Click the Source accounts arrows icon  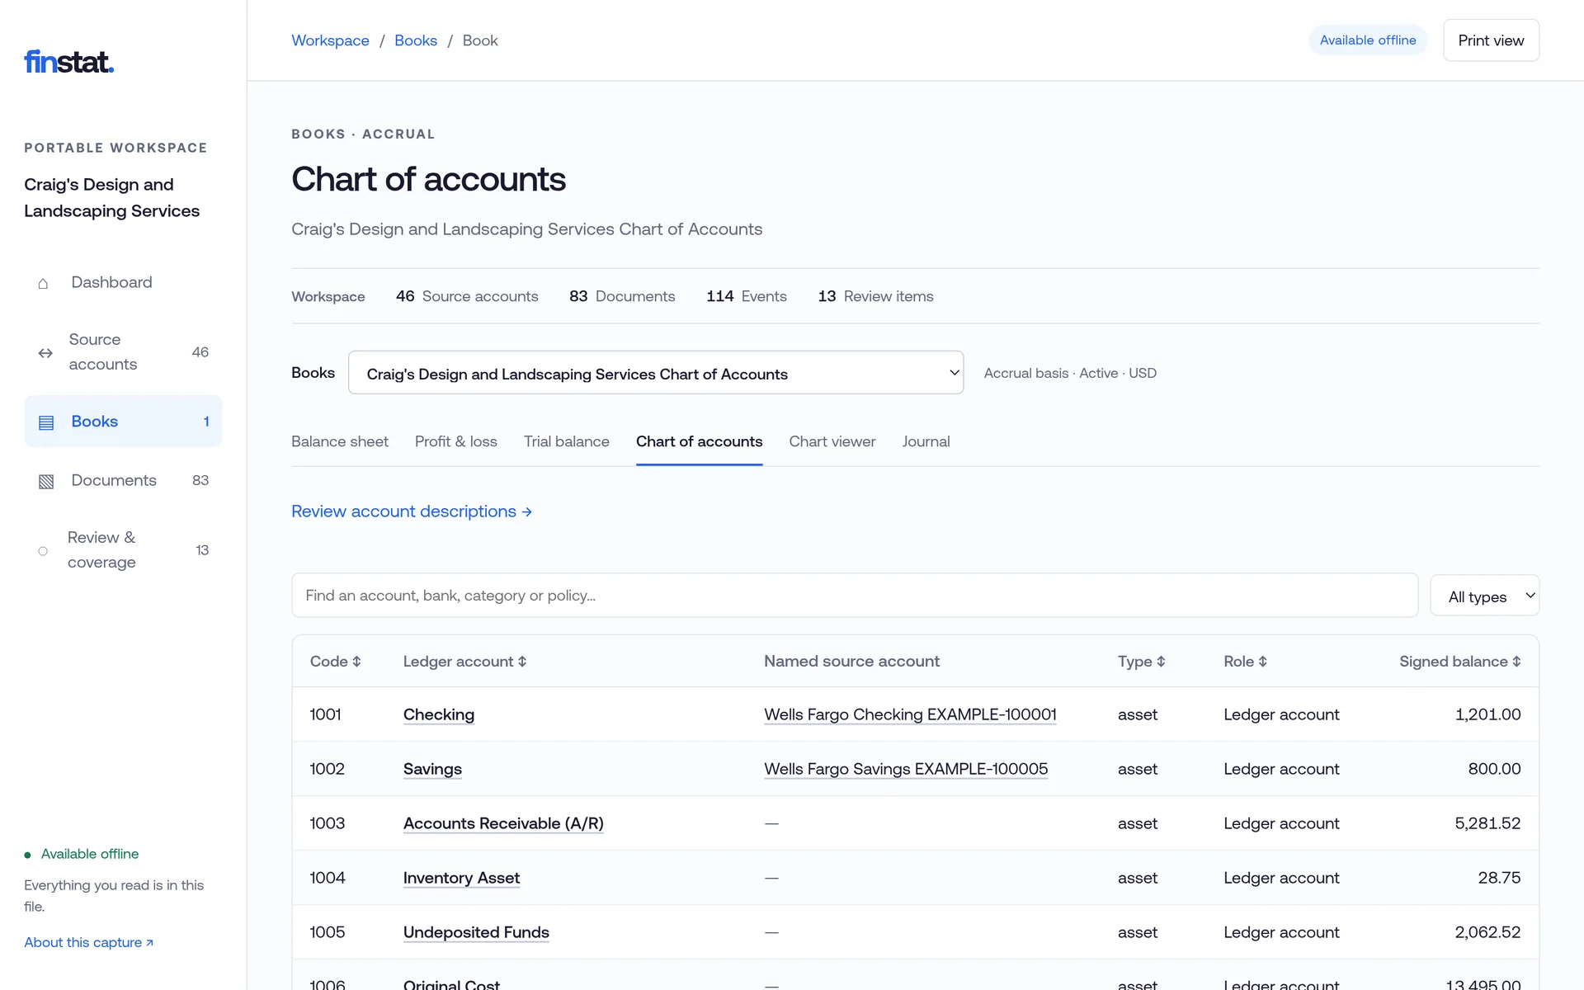[45, 353]
